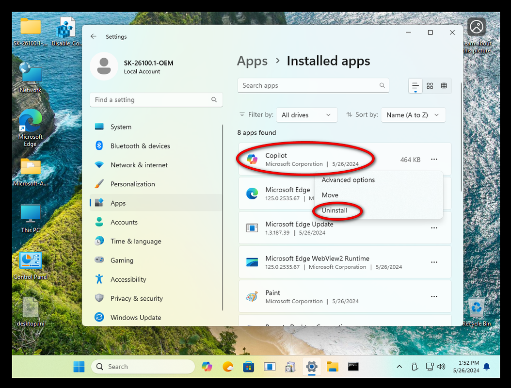The width and height of the screenshot is (511, 388).
Task: Select the Control Panel desktop icon
Action: (x=31, y=265)
